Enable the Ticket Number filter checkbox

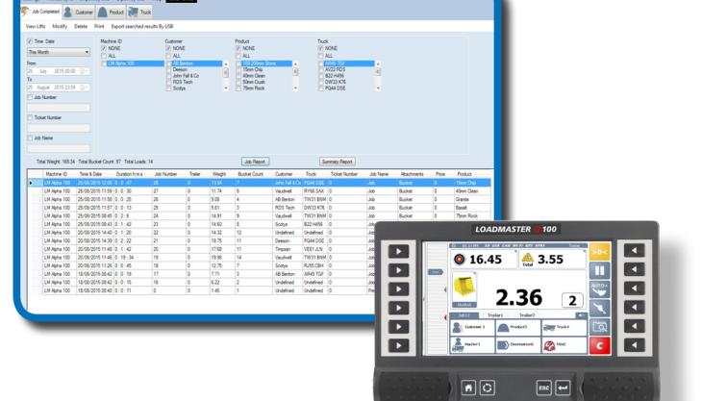[30, 117]
